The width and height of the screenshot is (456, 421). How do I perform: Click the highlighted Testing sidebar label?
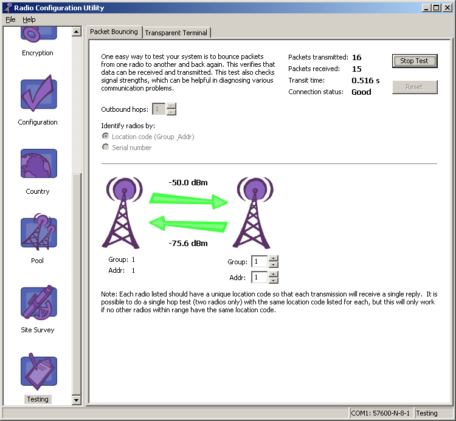coord(38,399)
